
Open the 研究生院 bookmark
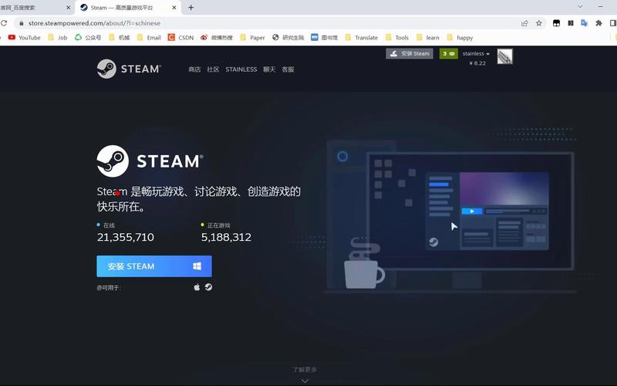(x=288, y=37)
